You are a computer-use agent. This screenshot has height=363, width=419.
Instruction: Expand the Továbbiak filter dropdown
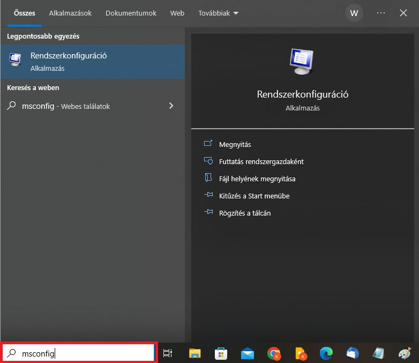[x=218, y=13]
